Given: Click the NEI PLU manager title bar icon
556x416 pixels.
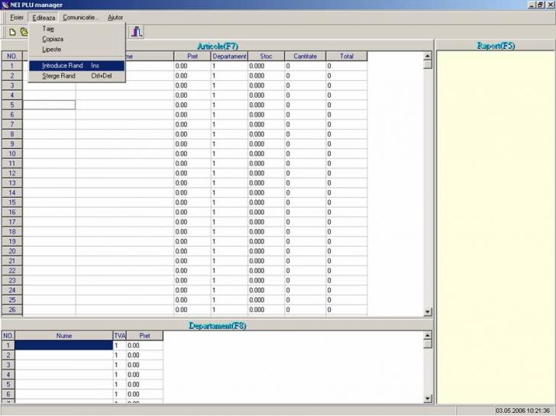Looking at the screenshot, I should (x=5, y=5).
